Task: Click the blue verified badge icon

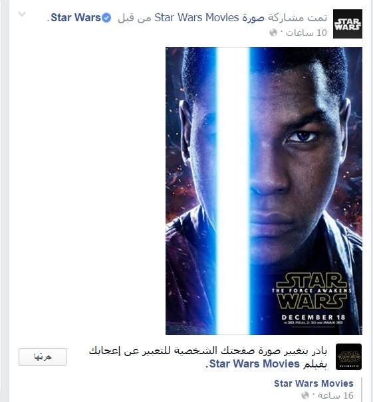Action: pyautogui.click(x=106, y=18)
